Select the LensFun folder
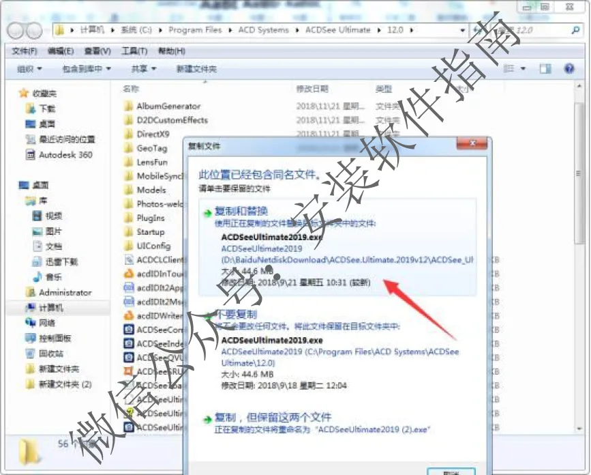This screenshot has width=591, height=475. [152, 162]
